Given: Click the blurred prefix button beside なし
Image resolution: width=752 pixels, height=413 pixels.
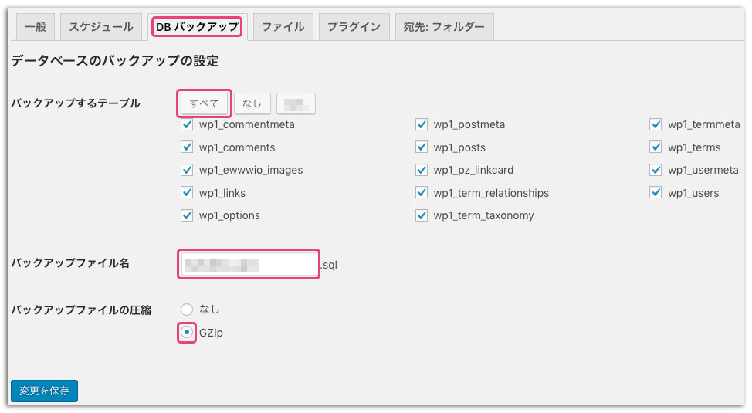Looking at the screenshot, I should (x=296, y=103).
